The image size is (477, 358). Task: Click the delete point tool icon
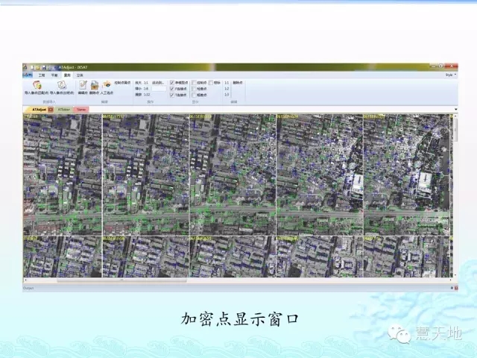(x=95, y=86)
